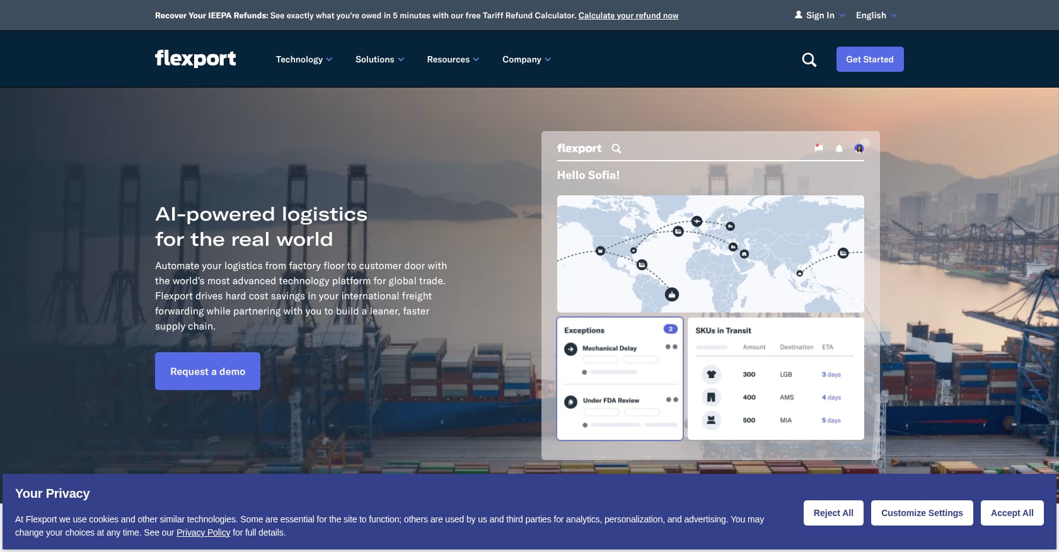Click the MIA destination cell
The height and width of the screenshot is (552, 1059).
(785, 420)
